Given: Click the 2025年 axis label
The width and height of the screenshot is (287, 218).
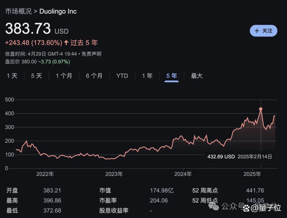Looking at the screenshot, I should point(252,174).
